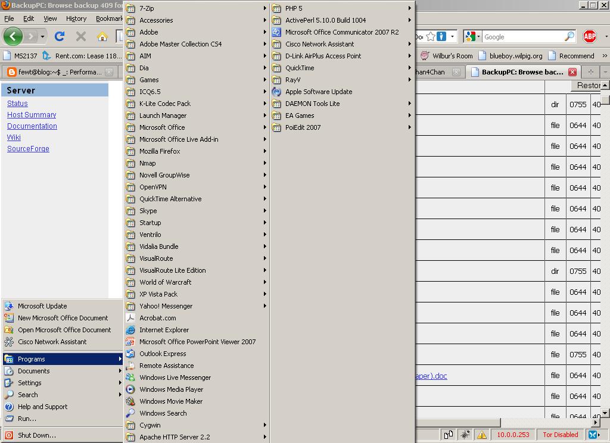Open the Settings Start menu item
The height and width of the screenshot is (443, 610).
click(63, 383)
